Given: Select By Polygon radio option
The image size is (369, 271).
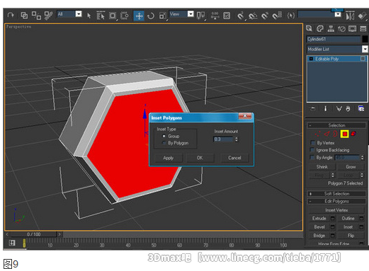Looking at the screenshot, I should click(164, 143).
